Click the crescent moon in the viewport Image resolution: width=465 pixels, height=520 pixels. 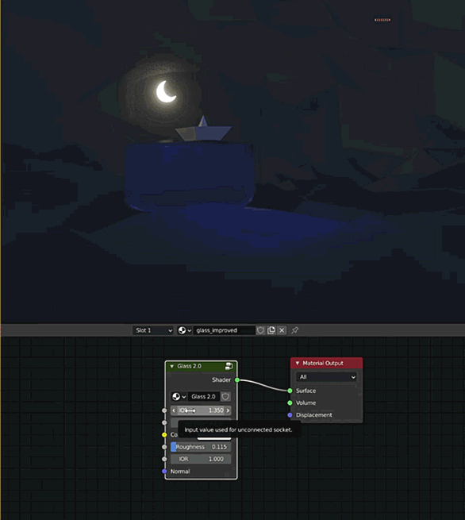click(165, 92)
